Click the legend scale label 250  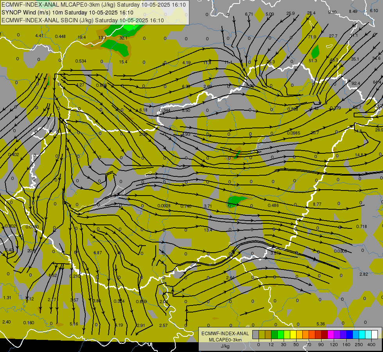click(x=359, y=345)
